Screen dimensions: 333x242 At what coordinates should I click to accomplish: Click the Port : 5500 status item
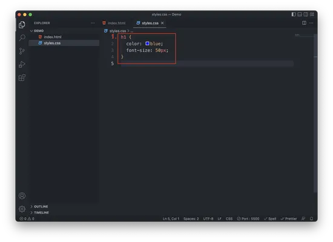[x=248, y=218]
